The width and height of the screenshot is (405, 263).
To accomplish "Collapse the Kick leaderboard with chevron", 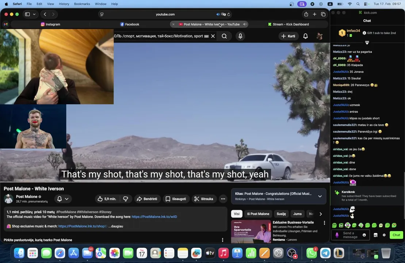I will click(x=367, y=42).
